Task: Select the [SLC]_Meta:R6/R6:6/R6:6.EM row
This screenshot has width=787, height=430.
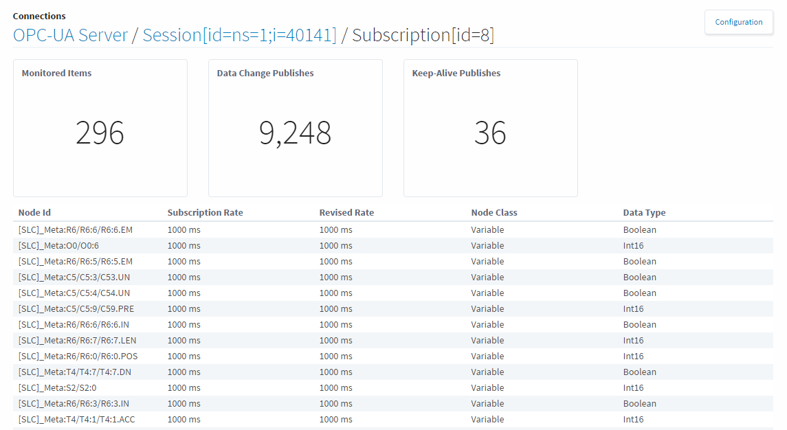Action: 76,230
